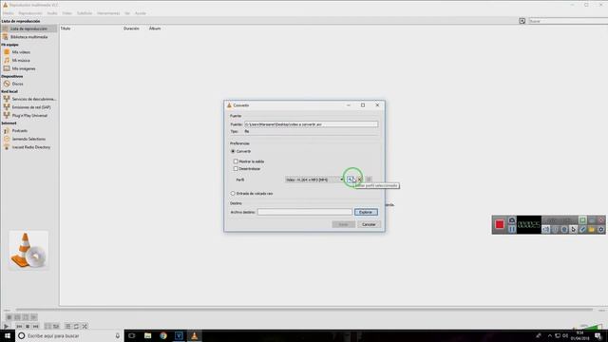Click the playlist search field
This screenshot has width=608, height=342.
[568, 21]
